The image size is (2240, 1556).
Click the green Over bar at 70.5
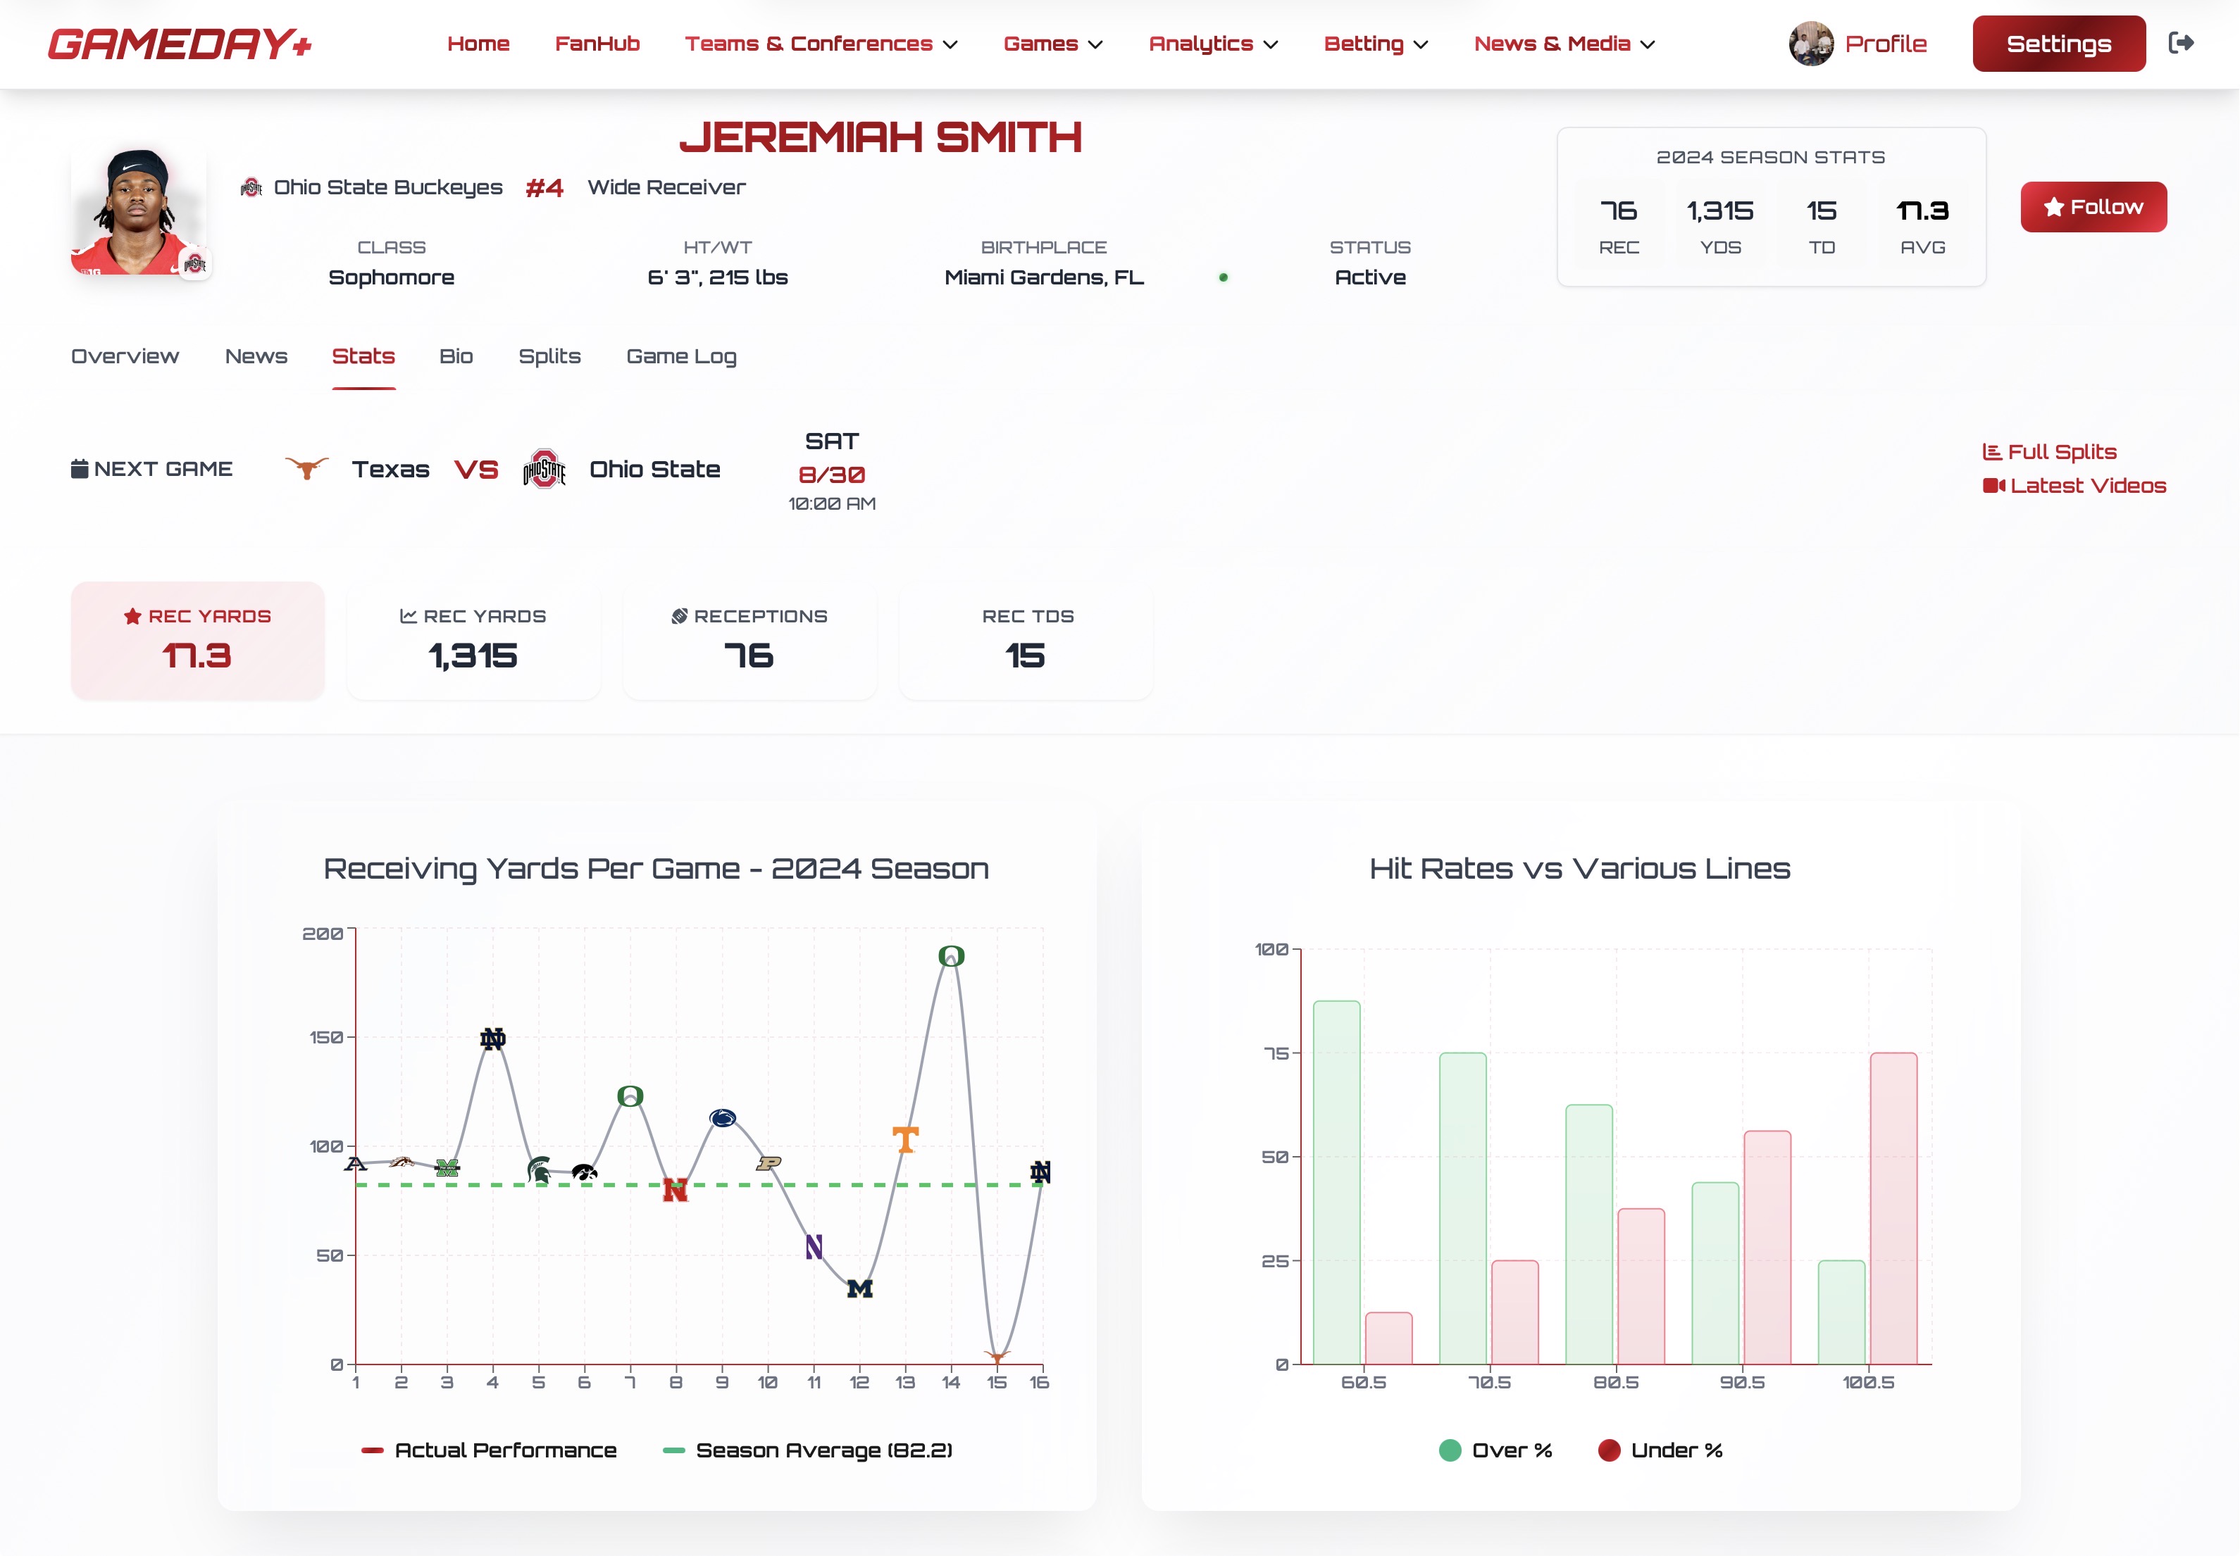click(1463, 1209)
